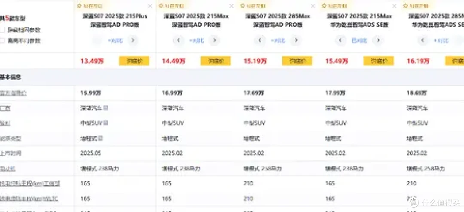
Task: Click the yellow 询底价 button next to 15.19万
Action: pos(297,61)
